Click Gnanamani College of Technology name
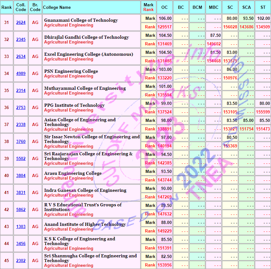The image size is (271, 269). (81, 20)
